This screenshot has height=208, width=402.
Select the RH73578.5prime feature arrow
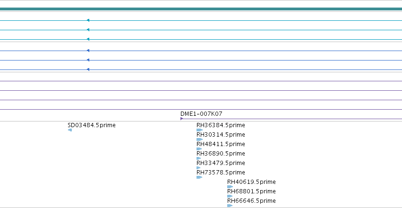(x=199, y=177)
